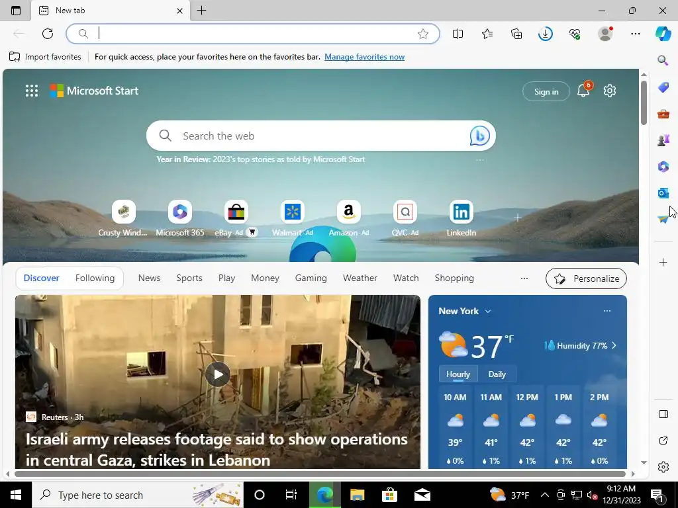Open the QVC quick link
The width and height of the screenshot is (678, 508).
[x=405, y=218]
